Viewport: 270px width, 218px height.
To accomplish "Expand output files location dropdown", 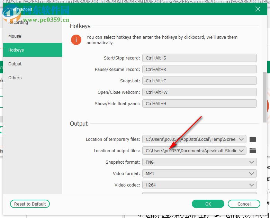I will pos(241,151).
